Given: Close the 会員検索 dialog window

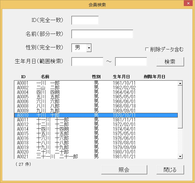Looking at the screenshot, I should (x=188, y=3).
